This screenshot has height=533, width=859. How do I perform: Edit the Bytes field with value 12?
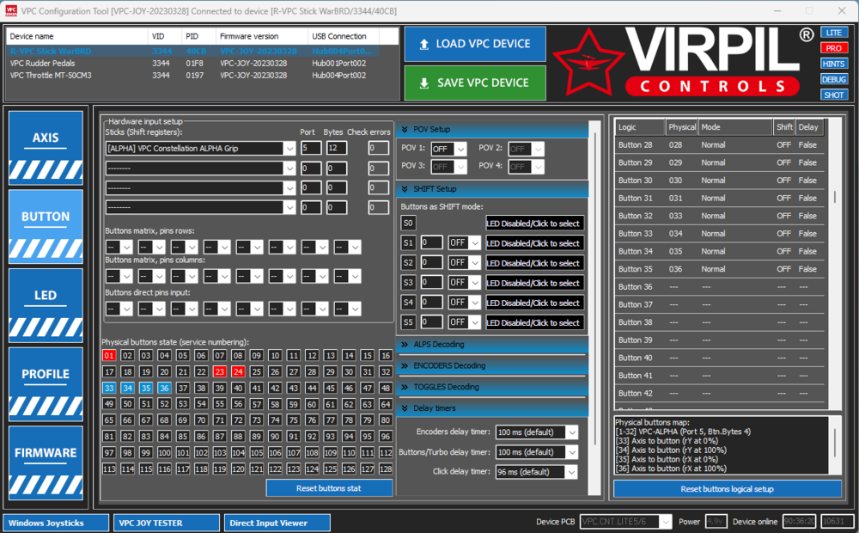(337, 148)
